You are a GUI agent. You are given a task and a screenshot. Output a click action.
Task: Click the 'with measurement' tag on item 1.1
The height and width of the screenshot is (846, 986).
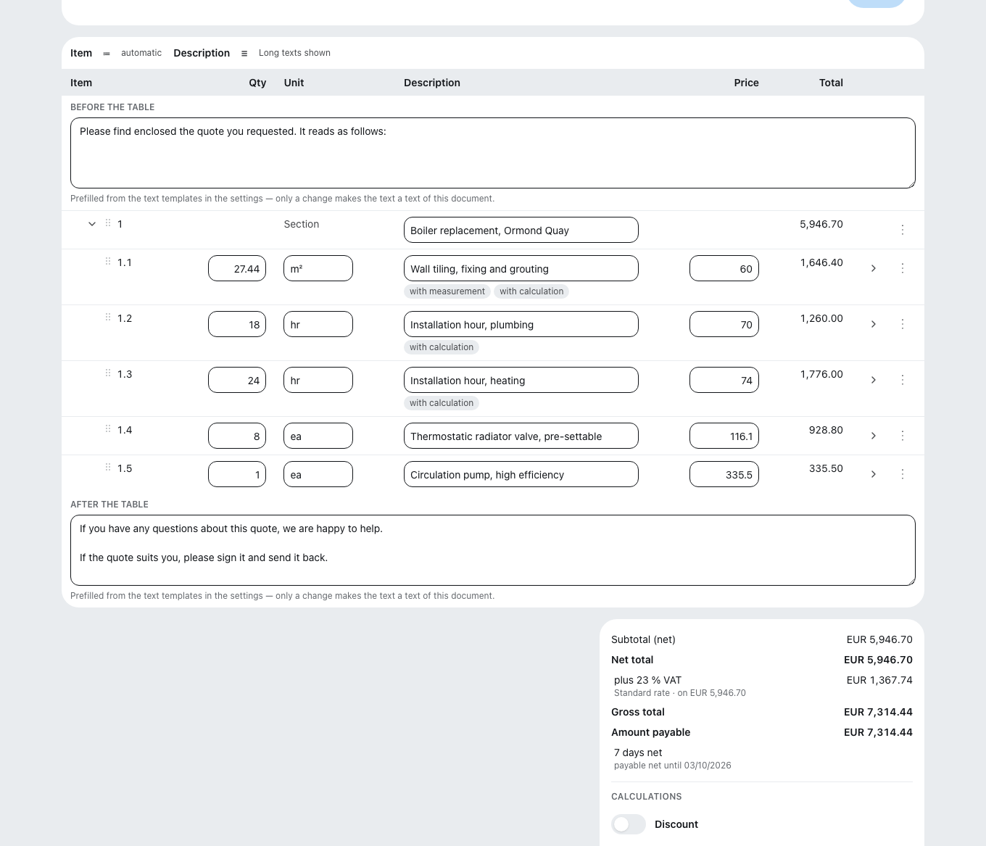pyautogui.click(x=447, y=291)
